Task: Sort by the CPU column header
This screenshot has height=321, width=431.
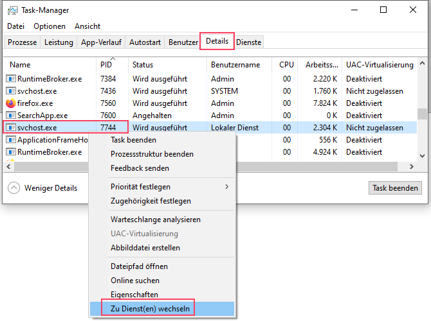Action: tap(285, 65)
